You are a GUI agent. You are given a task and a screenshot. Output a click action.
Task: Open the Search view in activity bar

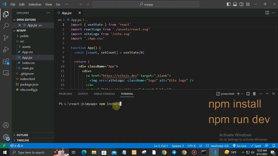pyautogui.click(x=6, y=26)
